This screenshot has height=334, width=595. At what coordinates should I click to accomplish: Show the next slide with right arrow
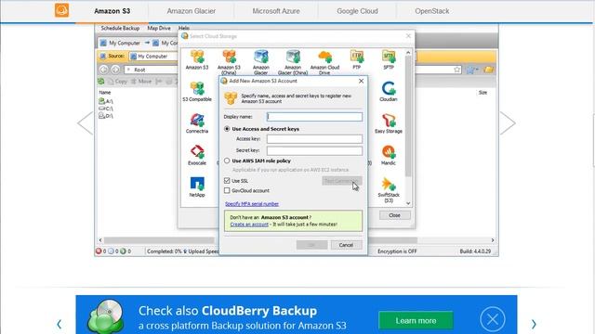(x=508, y=123)
